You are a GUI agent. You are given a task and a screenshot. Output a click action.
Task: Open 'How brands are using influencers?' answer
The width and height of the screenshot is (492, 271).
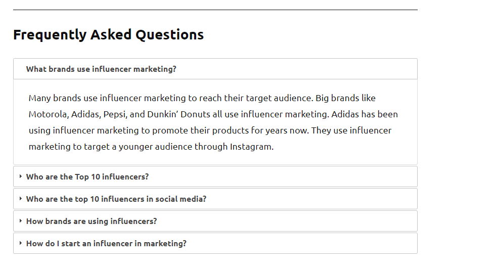(92, 221)
